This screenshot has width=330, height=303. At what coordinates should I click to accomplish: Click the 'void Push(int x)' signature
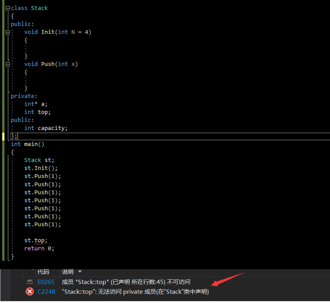point(51,64)
